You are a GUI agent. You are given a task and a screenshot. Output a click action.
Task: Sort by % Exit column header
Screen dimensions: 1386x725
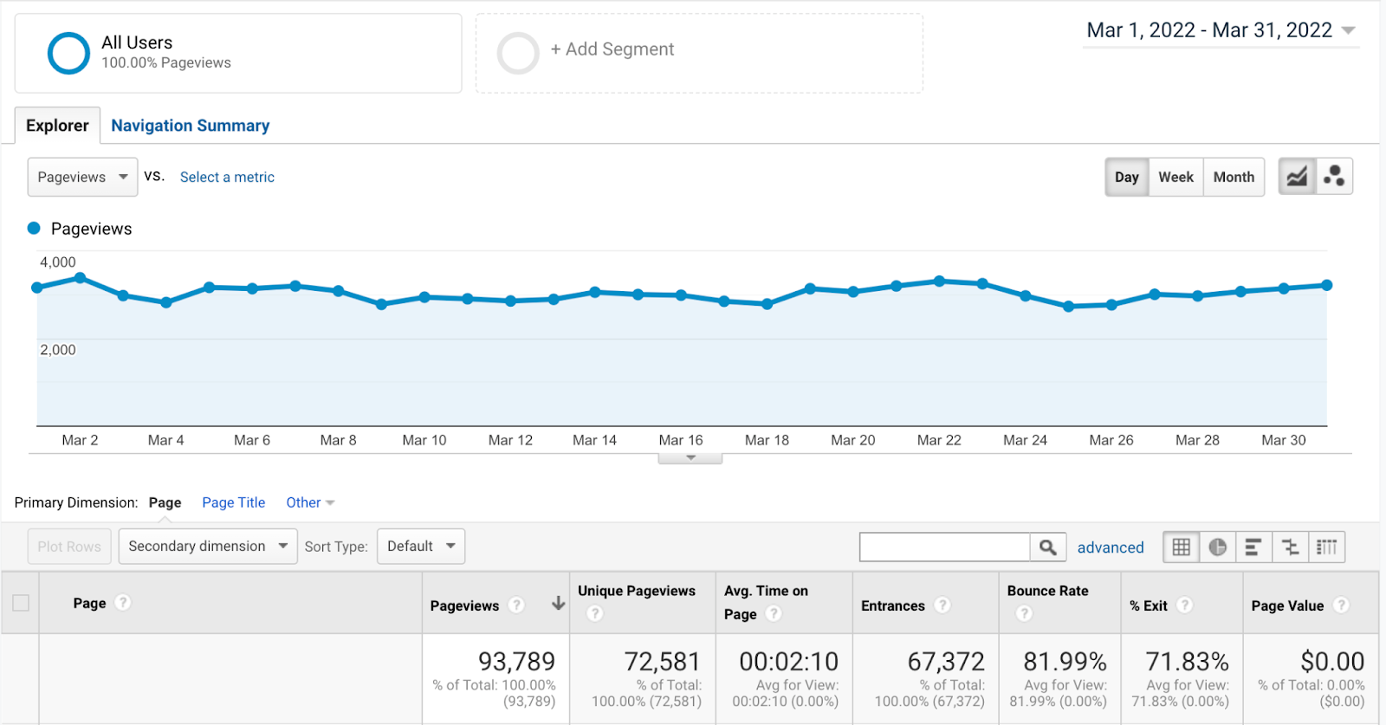[x=1149, y=605]
